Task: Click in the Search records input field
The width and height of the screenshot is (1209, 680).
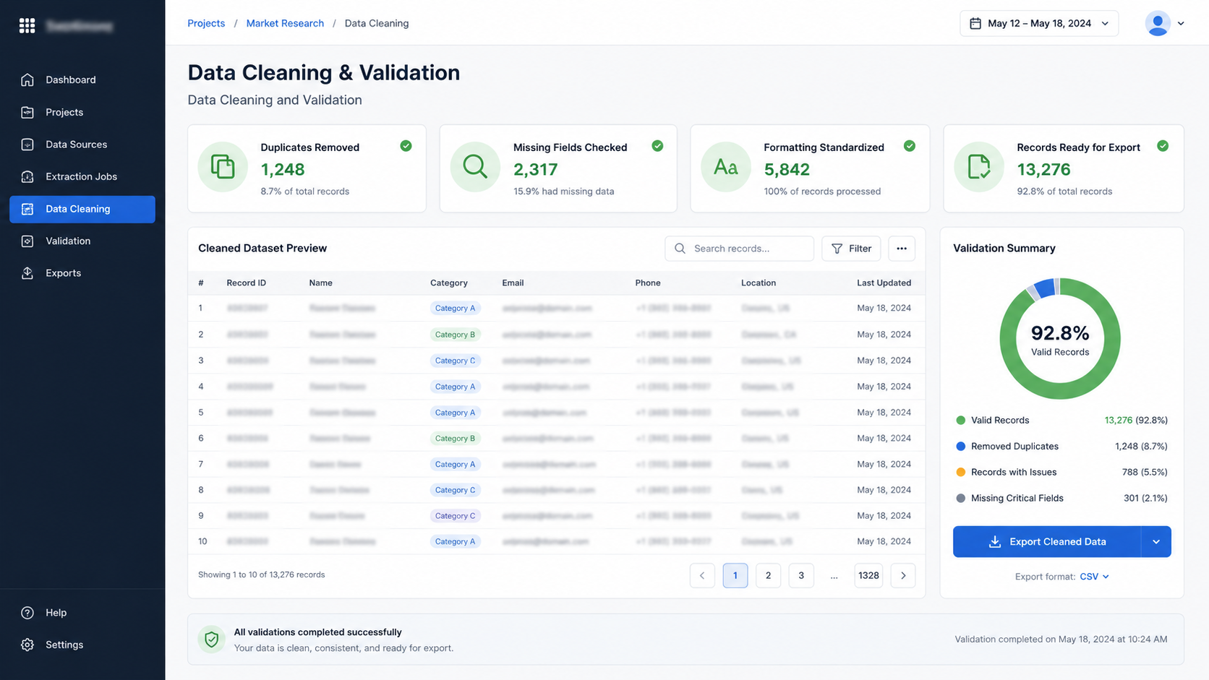Action: click(739, 249)
